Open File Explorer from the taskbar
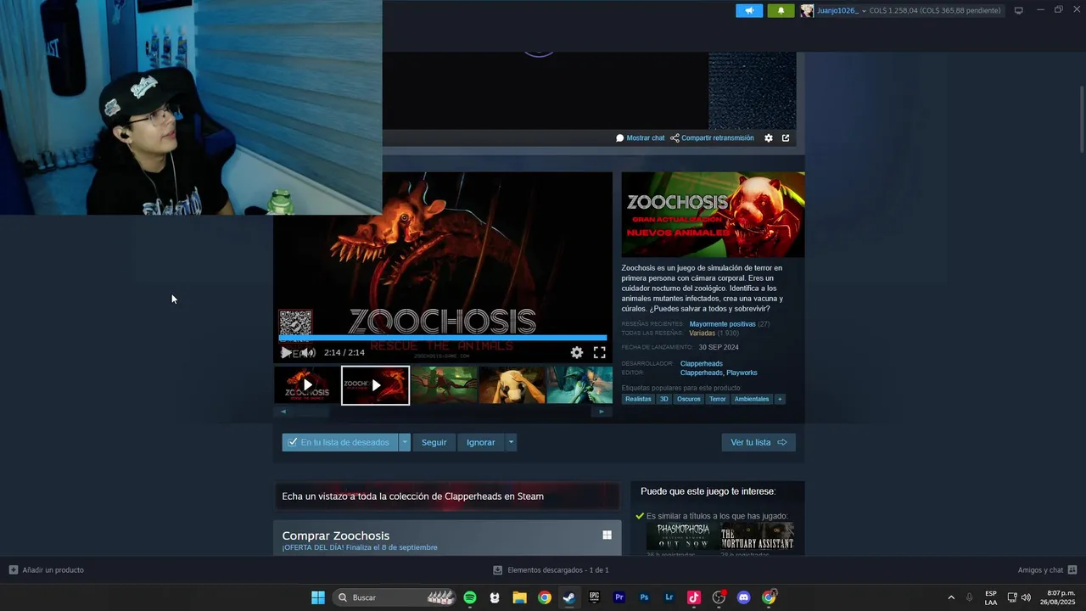 pos(519,597)
